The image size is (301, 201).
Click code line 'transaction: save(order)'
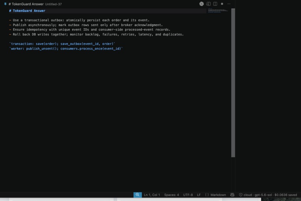tap(62, 44)
